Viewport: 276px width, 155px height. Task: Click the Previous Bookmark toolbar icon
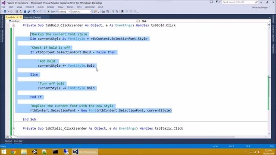pyautogui.click(x=126, y=12)
